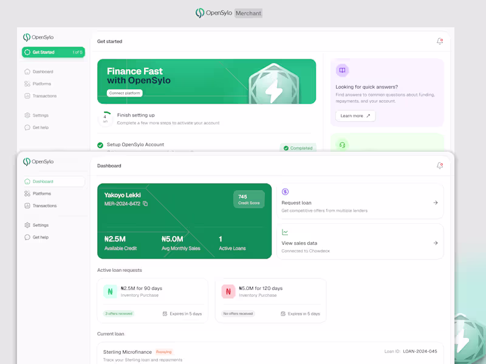Viewport: 486px width, 364px height.
Task: Click the notification bell in Get started window
Action: 439,41
